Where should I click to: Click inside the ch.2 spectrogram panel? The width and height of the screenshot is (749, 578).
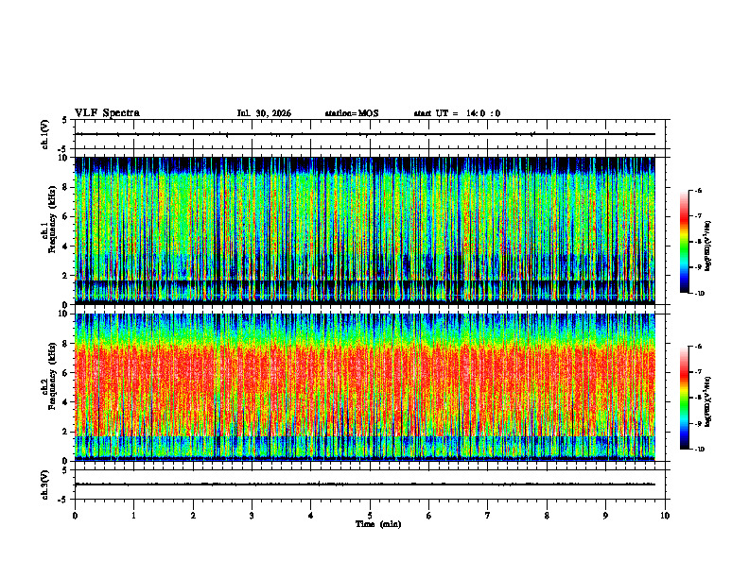coord(365,387)
